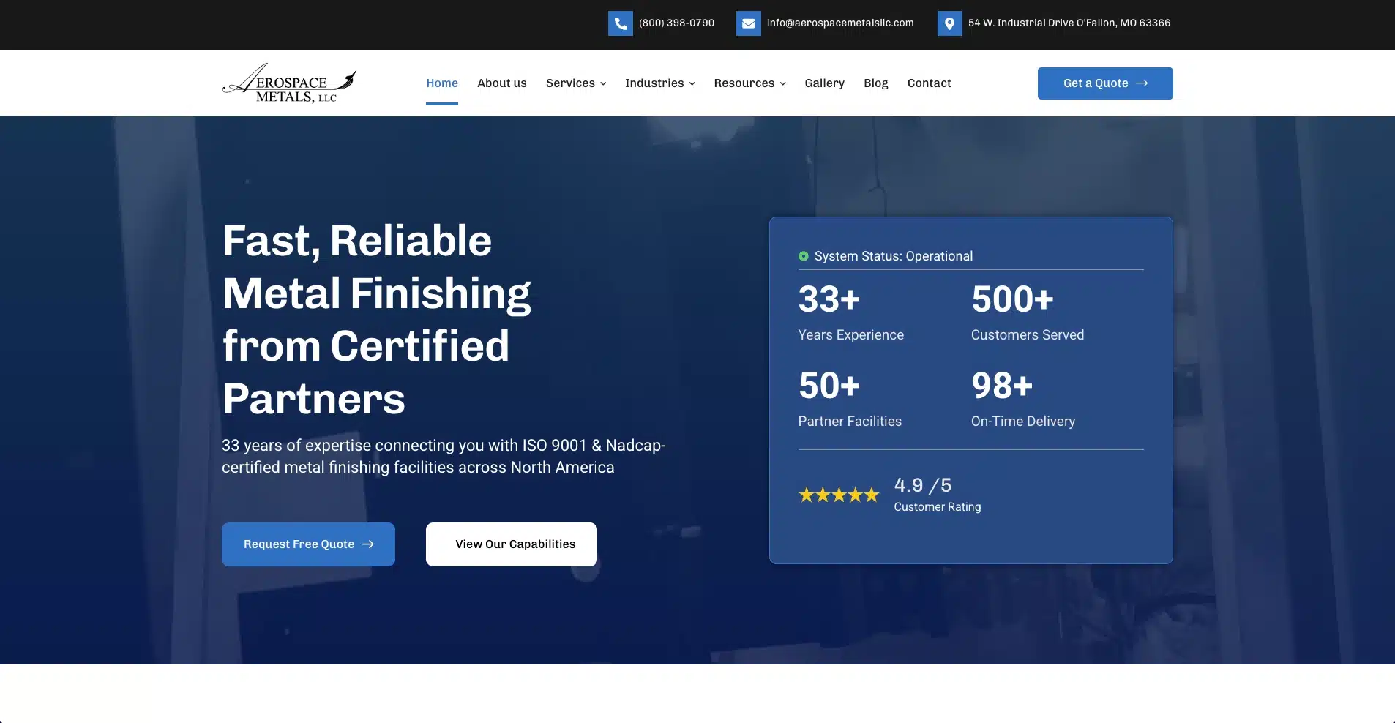Open the Blog menu link
Image resolution: width=1395 pixels, height=723 pixels.
(x=875, y=83)
